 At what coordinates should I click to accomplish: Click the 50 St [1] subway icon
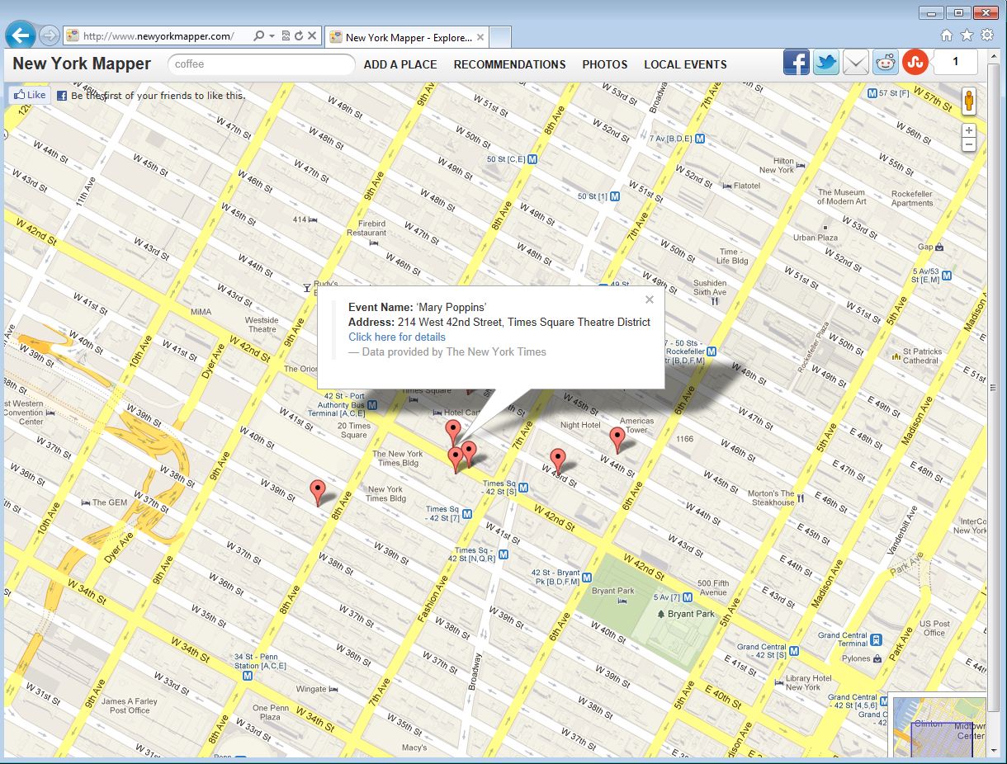coord(615,196)
